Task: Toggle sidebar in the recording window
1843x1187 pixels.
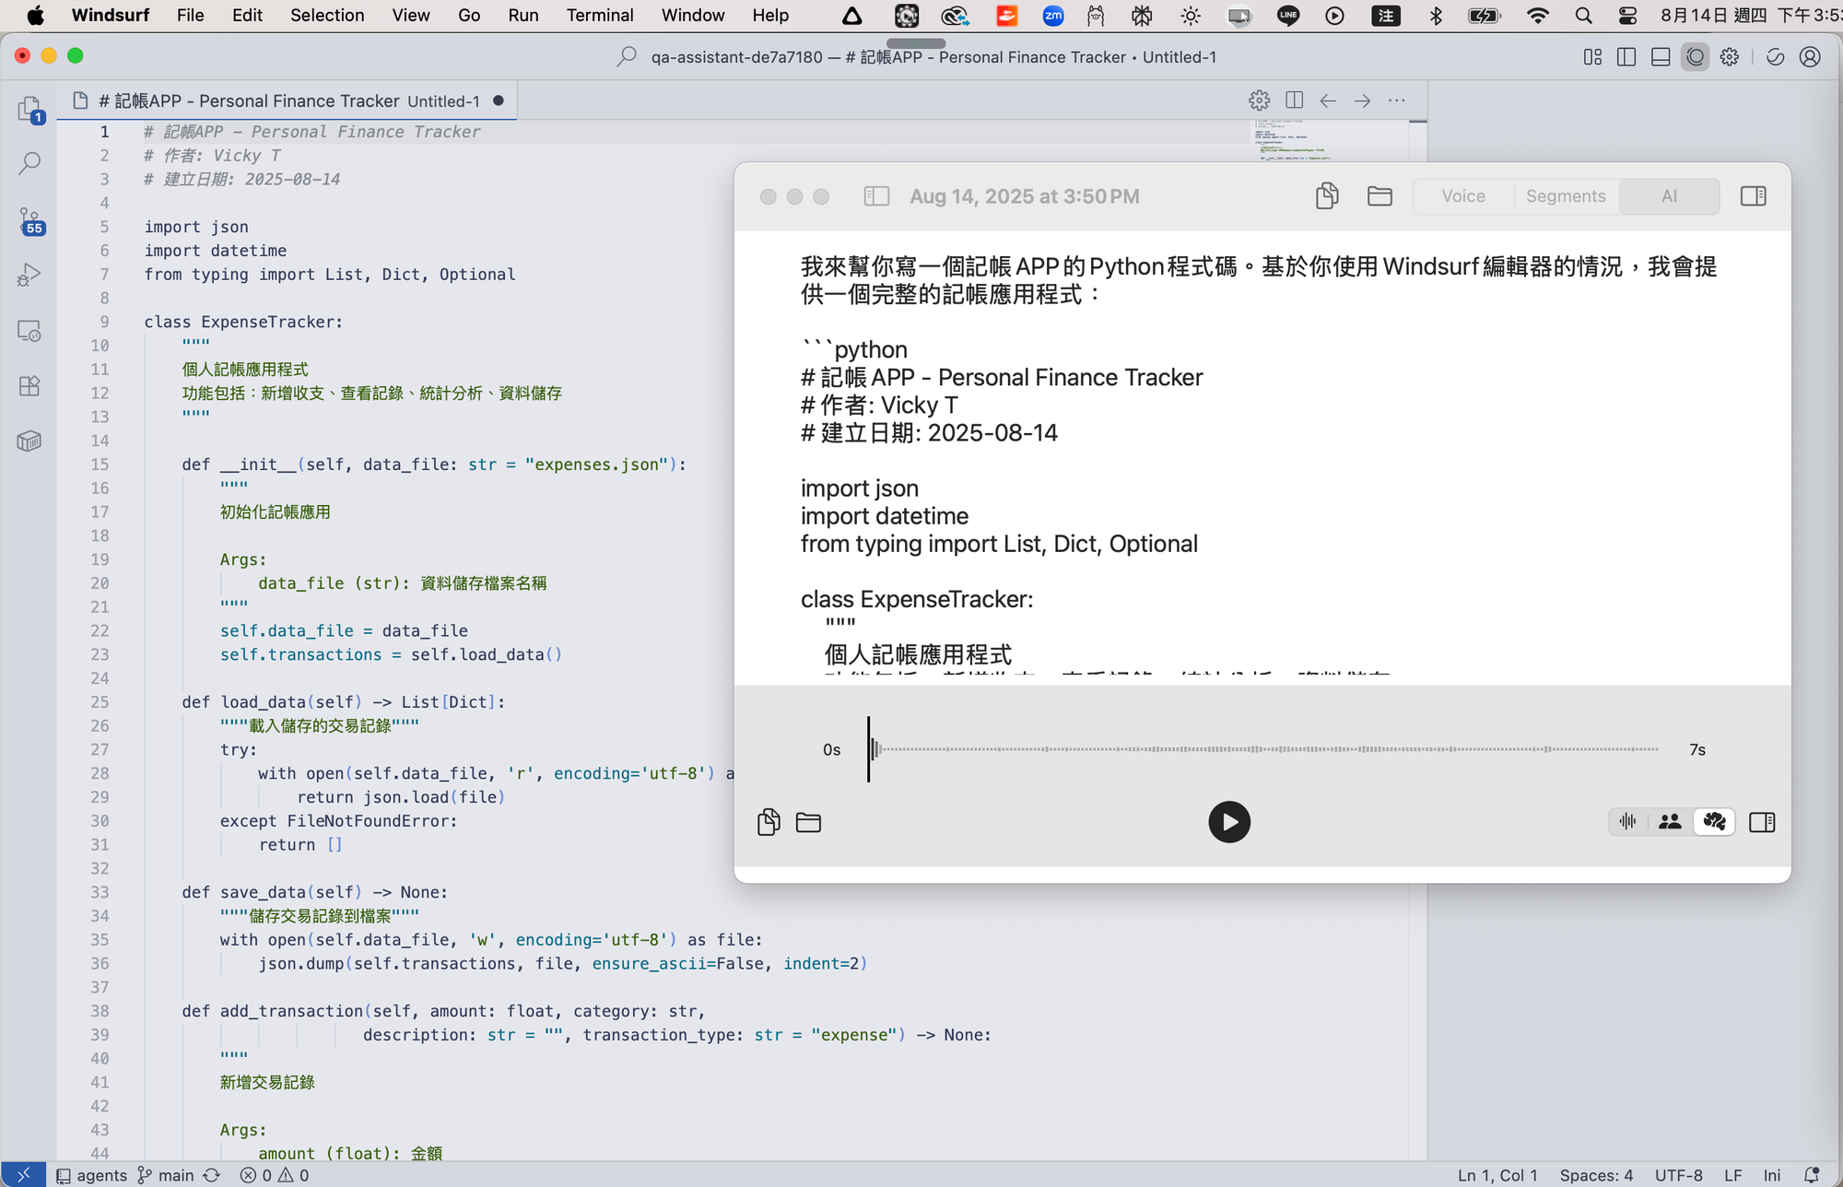Action: [876, 196]
